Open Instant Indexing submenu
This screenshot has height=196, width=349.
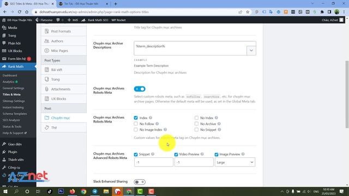click(x=13, y=107)
